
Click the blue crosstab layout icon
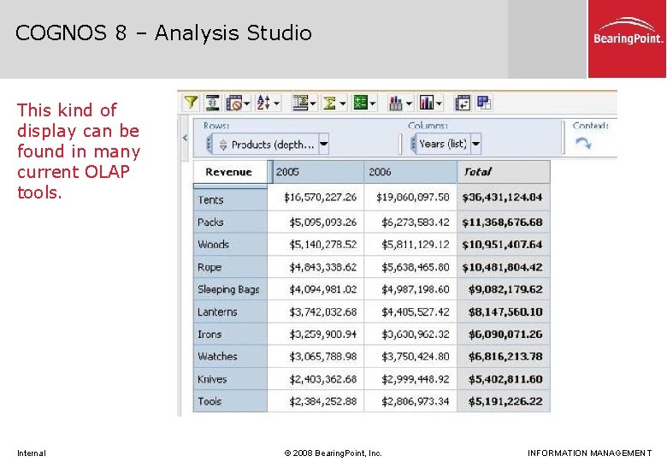point(484,103)
